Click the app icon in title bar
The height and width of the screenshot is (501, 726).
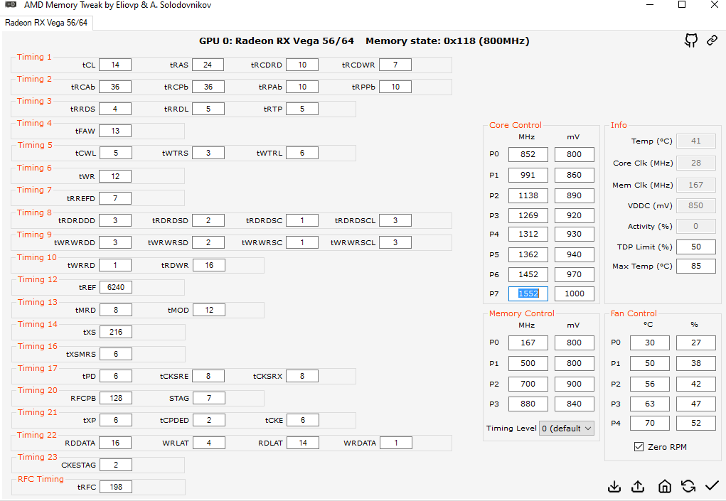(x=10, y=5)
